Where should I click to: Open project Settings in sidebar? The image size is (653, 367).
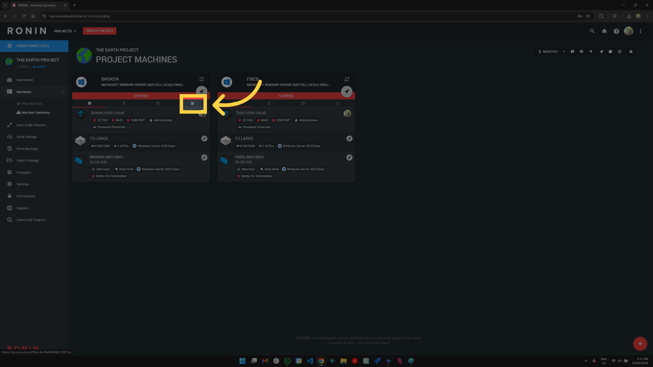pos(23,184)
